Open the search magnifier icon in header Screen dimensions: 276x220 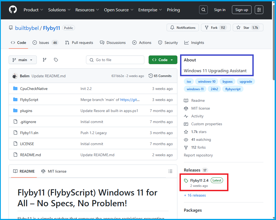203,10
